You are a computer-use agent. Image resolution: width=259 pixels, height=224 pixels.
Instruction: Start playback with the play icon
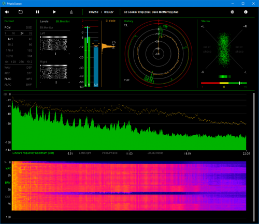54,12
